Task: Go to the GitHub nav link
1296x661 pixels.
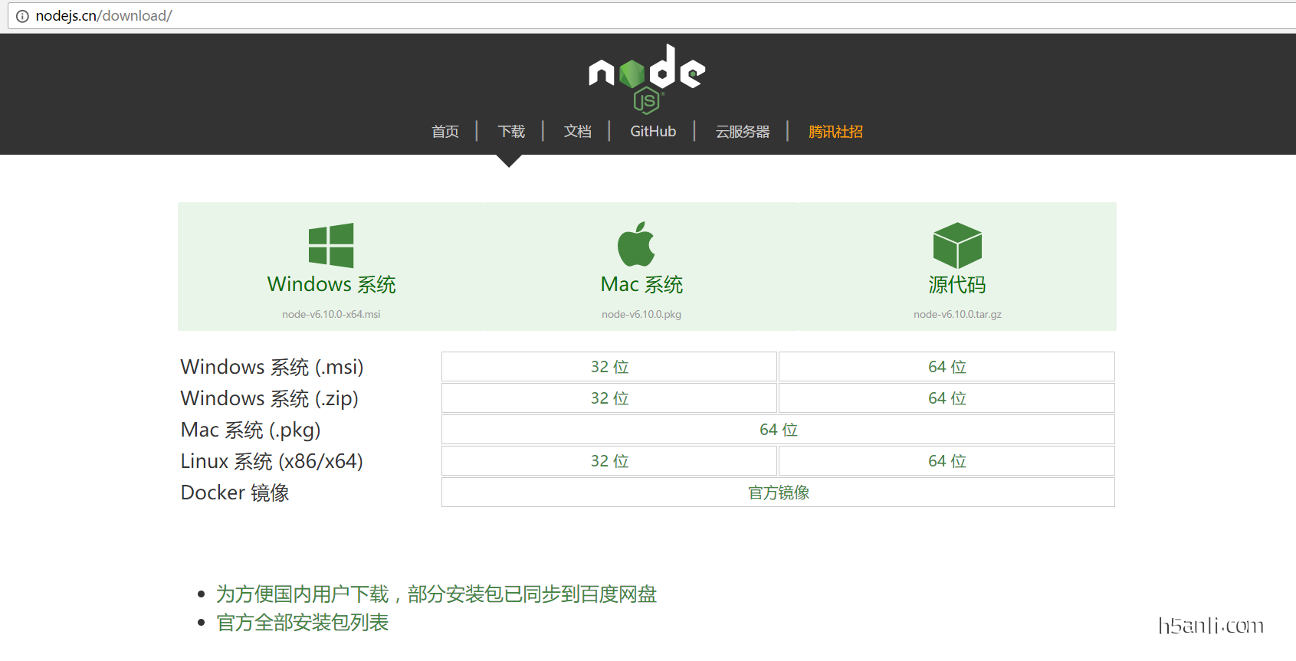Action: [x=653, y=132]
